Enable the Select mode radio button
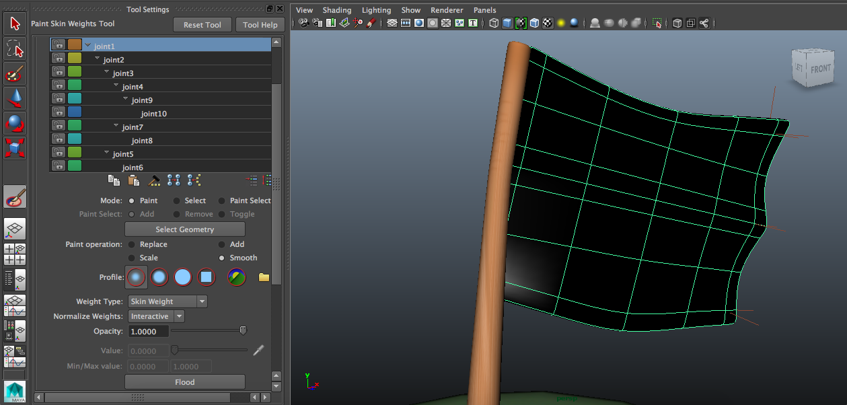This screenshot has height=405, width=847. (177, 200)
